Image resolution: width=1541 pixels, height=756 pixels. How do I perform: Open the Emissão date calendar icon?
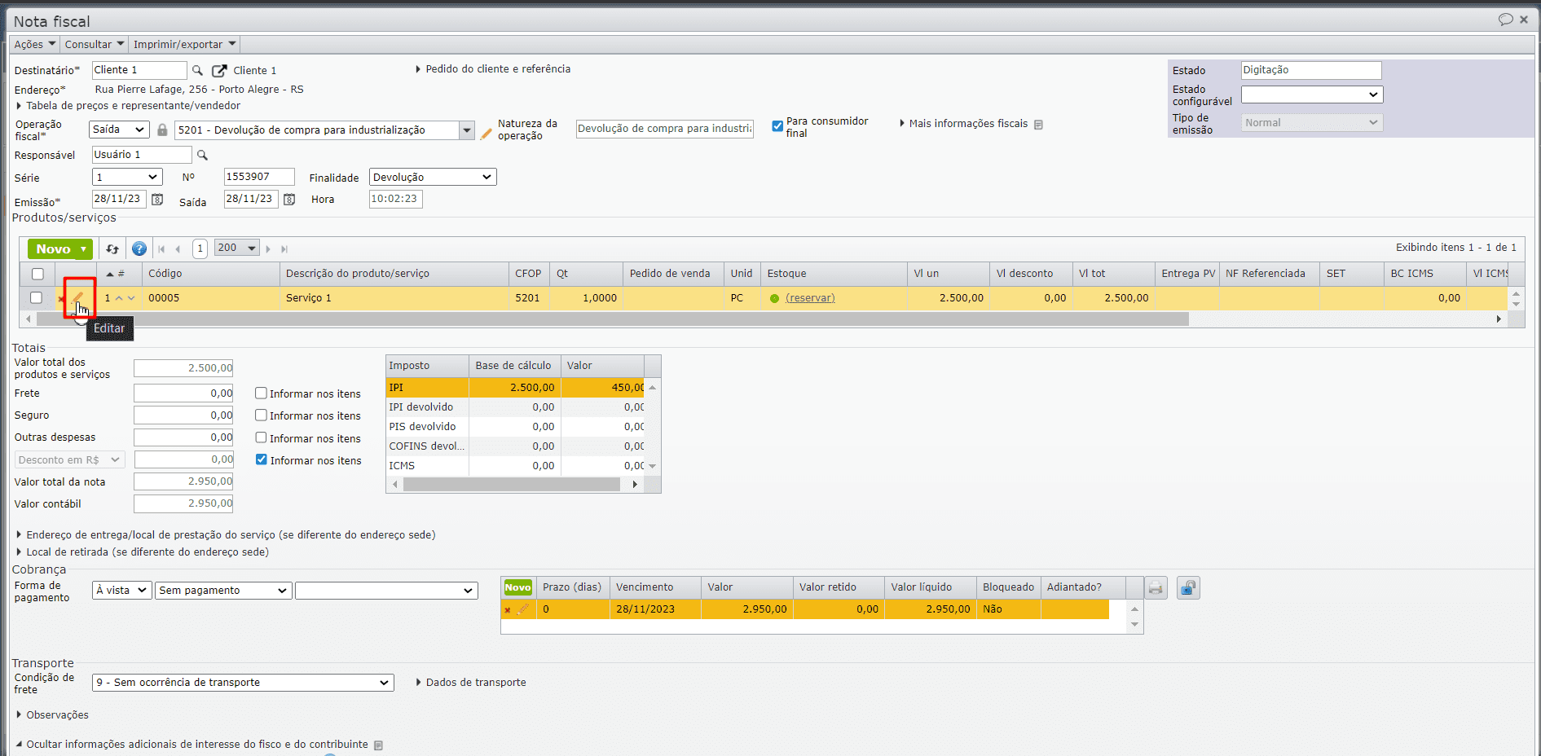[157, 200]
